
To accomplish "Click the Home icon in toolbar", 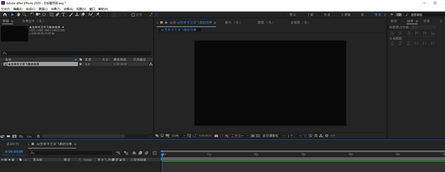I will click(x=5, y=14).
